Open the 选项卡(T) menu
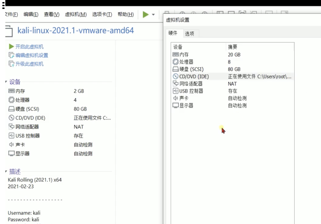321x224 pixels. [102, 14]
